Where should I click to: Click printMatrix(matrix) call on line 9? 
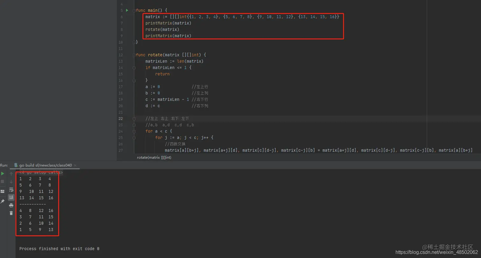pos(168,36)
